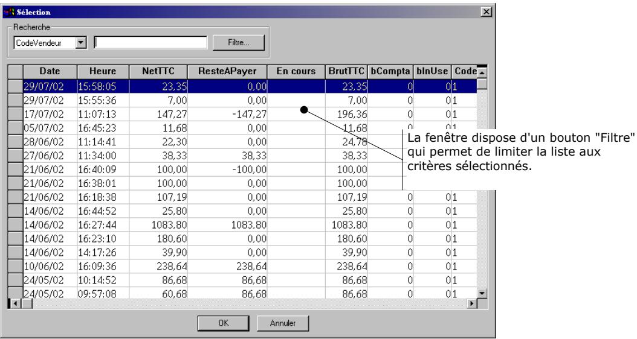Image resolution: width=637 pixels, height=339 pixels.
Task: Click the time 16:40:09 cell
Action: coord(103,169)
